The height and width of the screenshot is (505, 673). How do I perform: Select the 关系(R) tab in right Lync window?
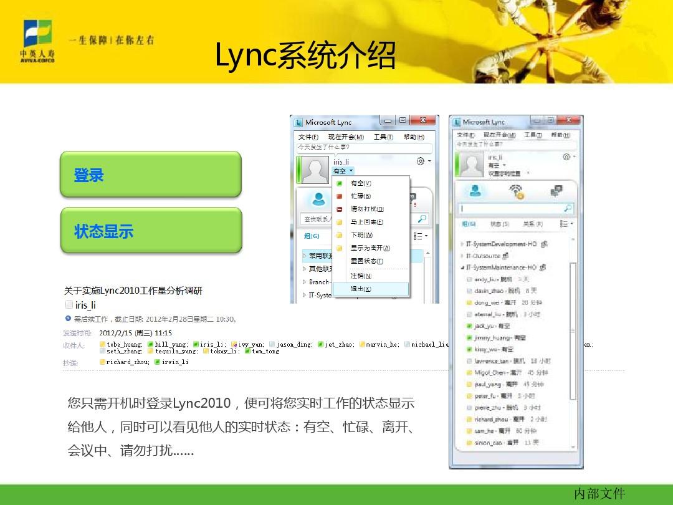(x=533, y=224)
